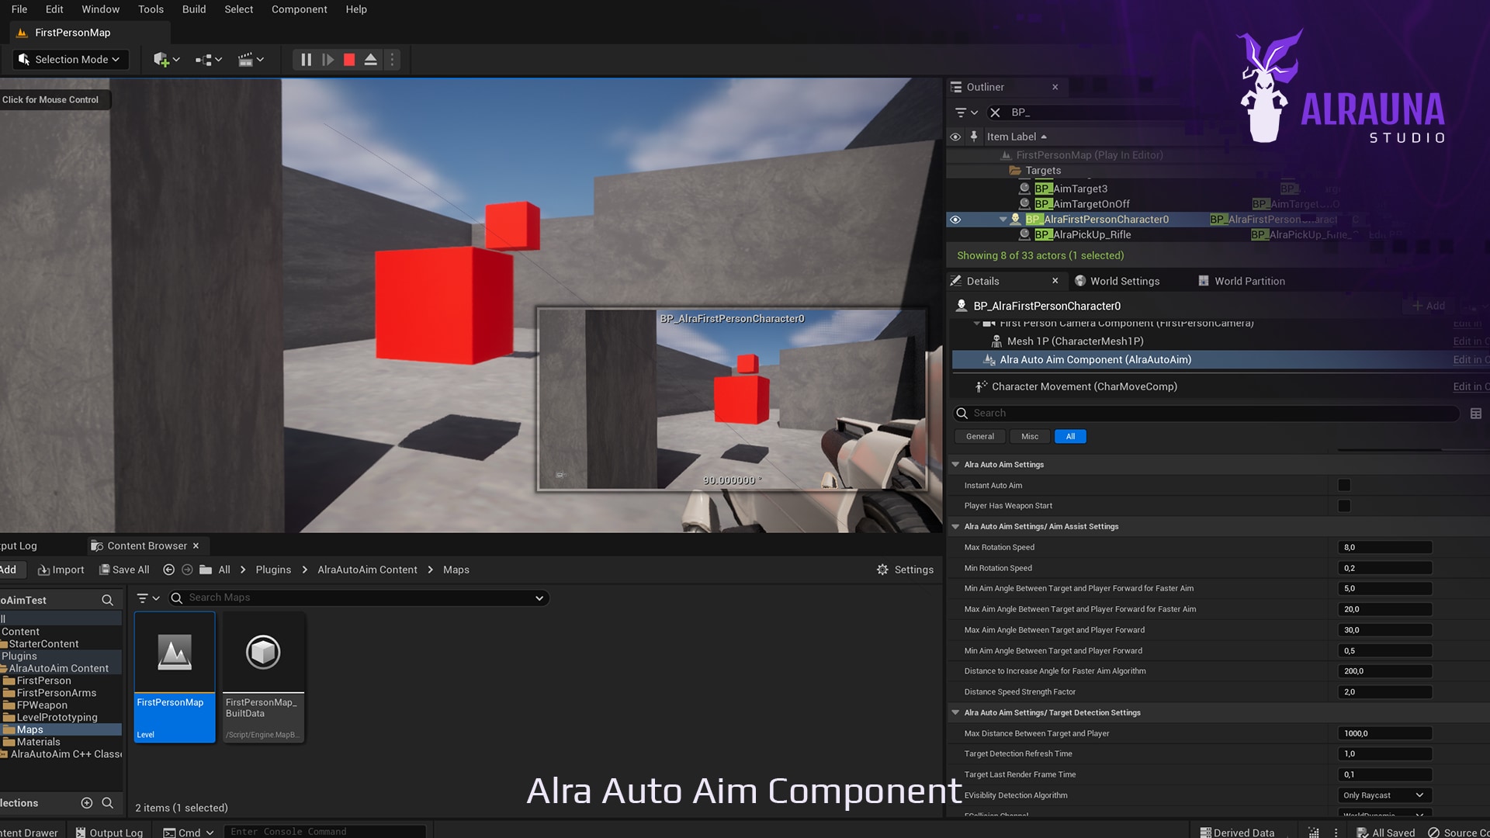
Task: Toggle visibility of BP_AlraFirstPersonCharacter0
Action: click(x=955, y=220)
